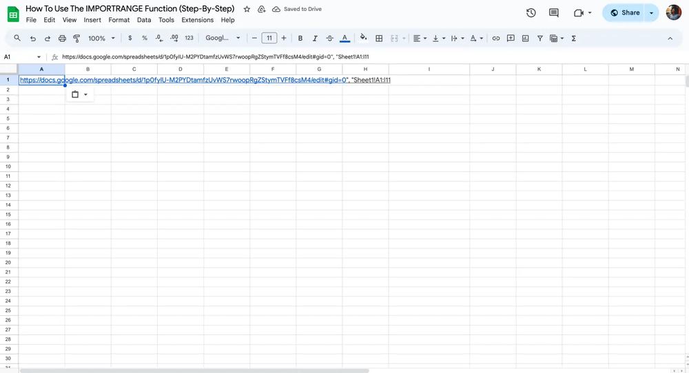Open the Data menu
This screenshot has height=373, width=689.
click(143, 20)
